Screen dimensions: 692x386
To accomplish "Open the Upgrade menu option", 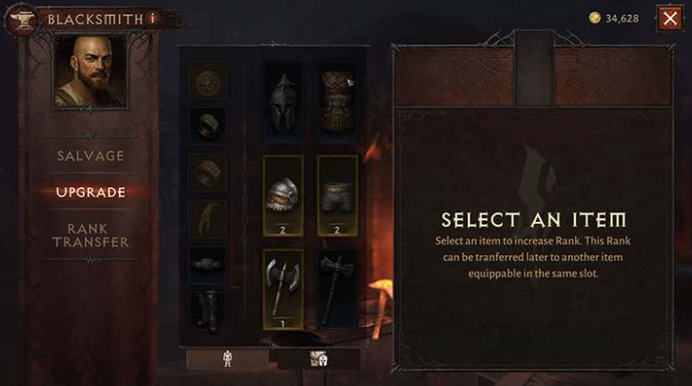I will point(90,193).
